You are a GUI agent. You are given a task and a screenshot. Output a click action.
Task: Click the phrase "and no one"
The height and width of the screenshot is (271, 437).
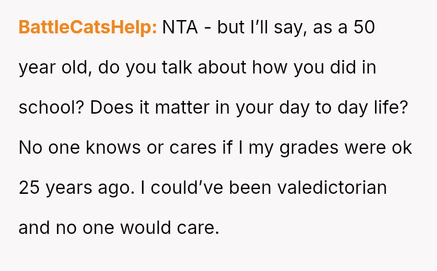pos(64,228)
